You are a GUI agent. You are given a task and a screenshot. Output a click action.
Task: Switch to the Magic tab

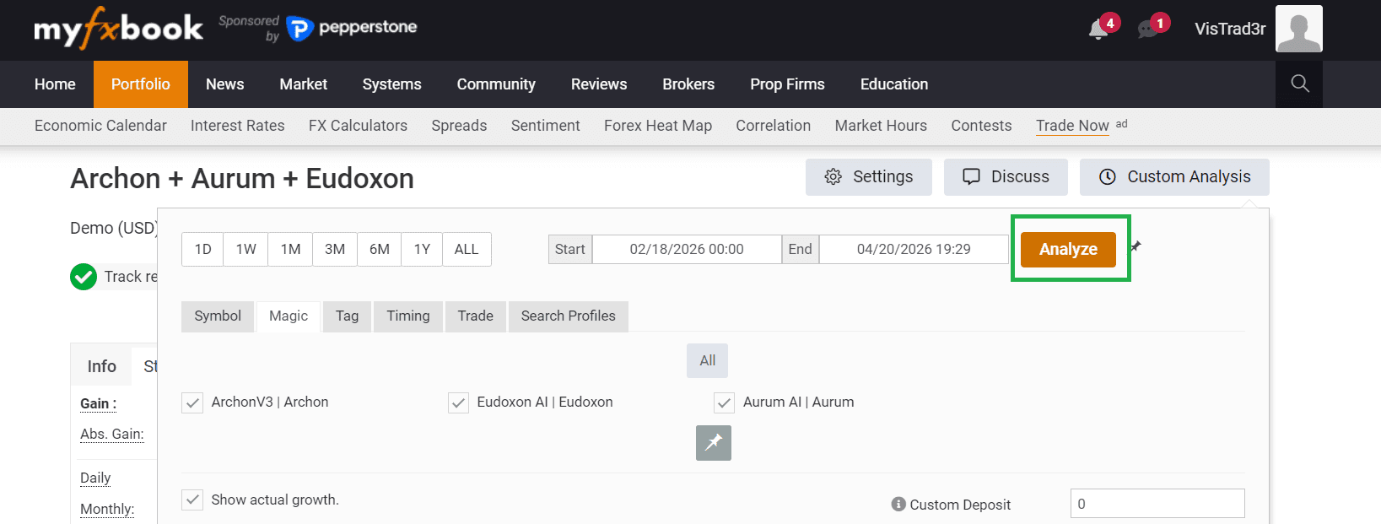pyautogui.click(x=289, y=316)
